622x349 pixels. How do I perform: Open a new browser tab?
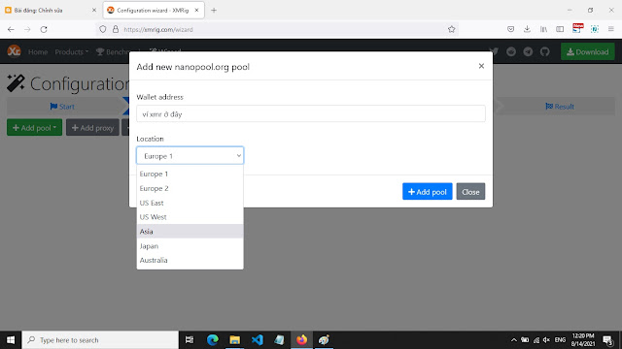[x=214, y=11]
